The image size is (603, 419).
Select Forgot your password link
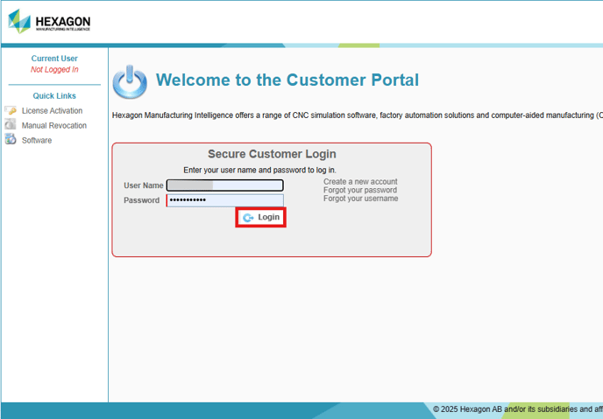pyautogui.click(x=360, y=191)
